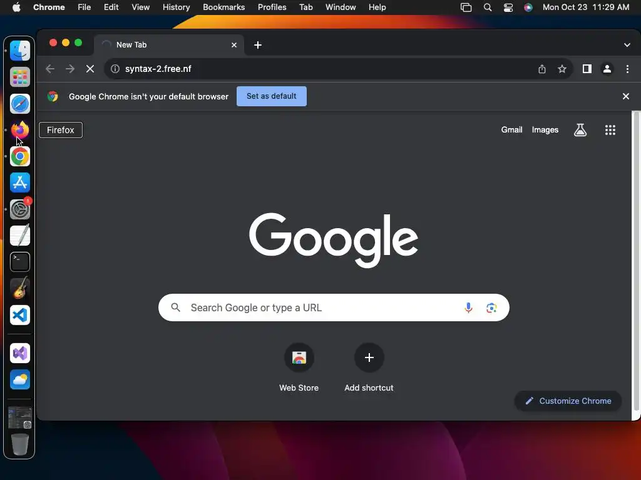Dismiss the default browser infobar
This screenshot has height=480, width=641.
click(x=625, y=96)
